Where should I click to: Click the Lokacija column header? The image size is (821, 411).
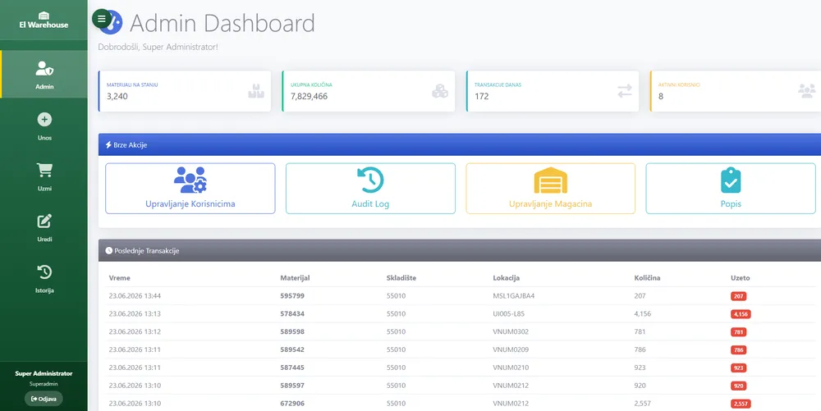(x=507, y=277)
